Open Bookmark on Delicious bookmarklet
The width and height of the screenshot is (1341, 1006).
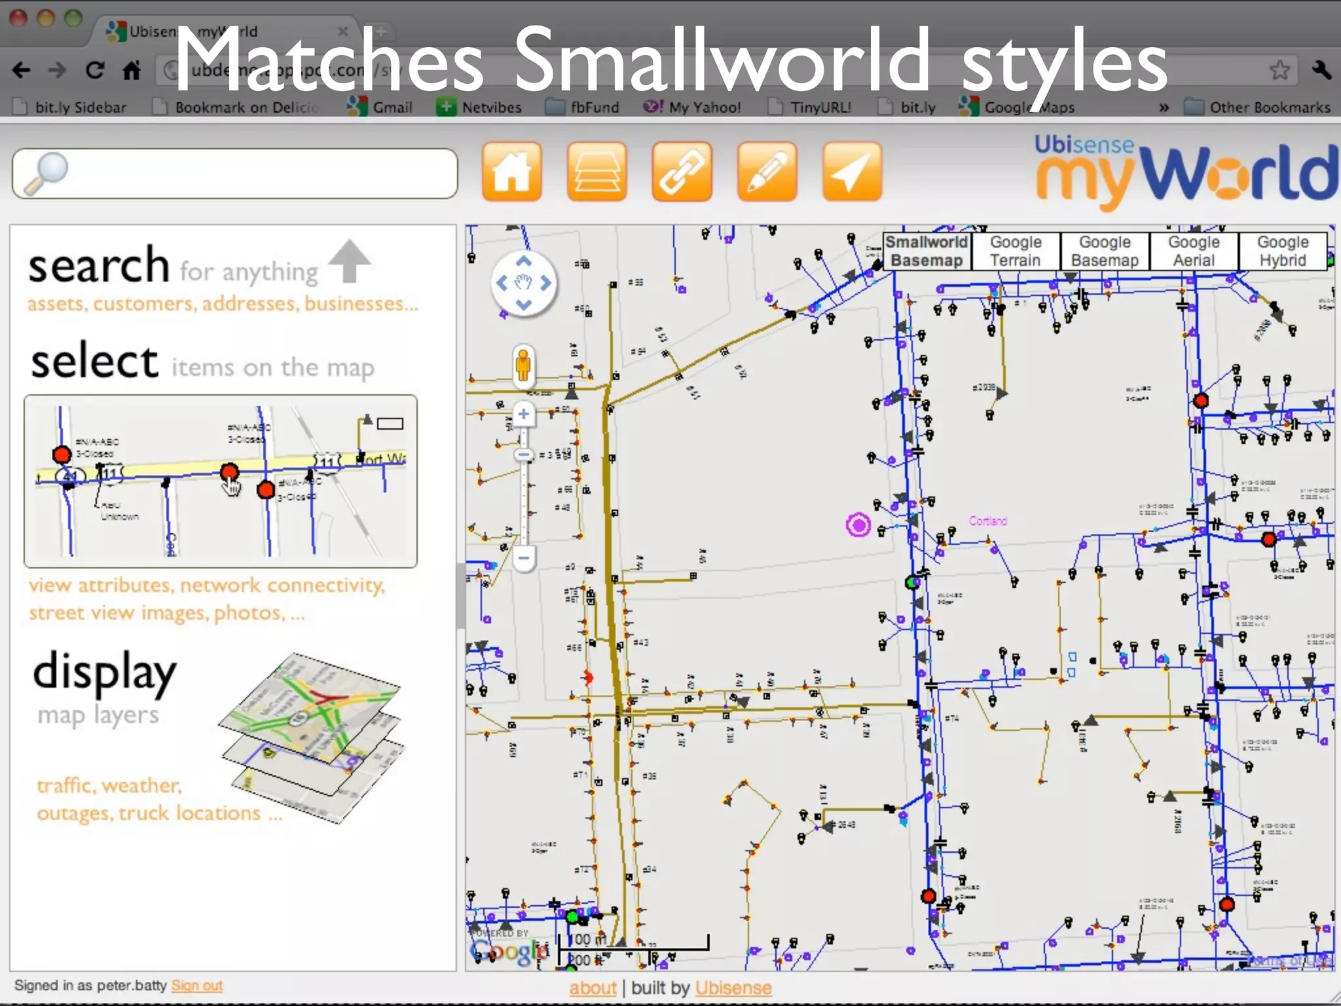tap(236, 107)
